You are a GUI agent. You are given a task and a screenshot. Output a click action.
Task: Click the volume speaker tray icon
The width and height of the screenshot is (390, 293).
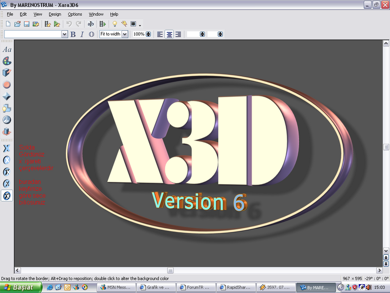point(369,287)
